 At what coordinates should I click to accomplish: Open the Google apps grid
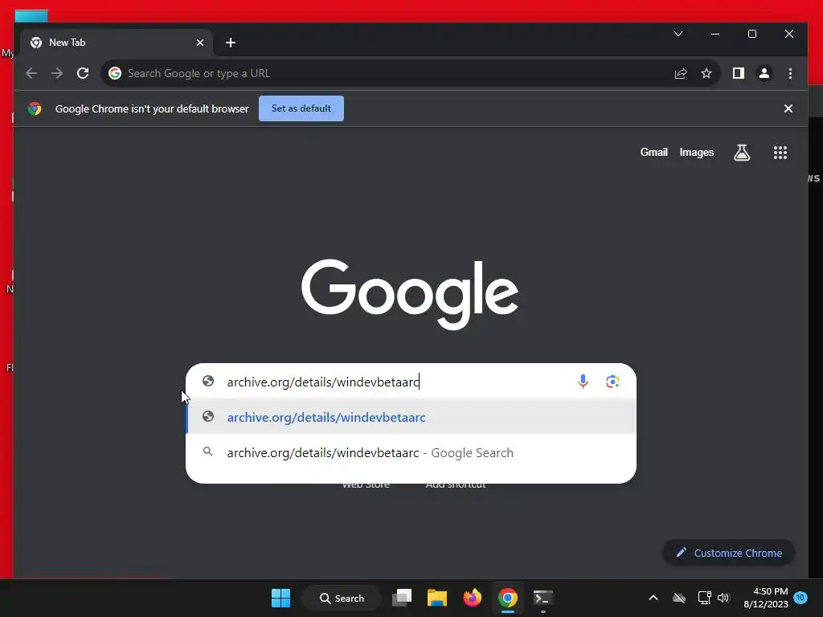tap(780, 153)
